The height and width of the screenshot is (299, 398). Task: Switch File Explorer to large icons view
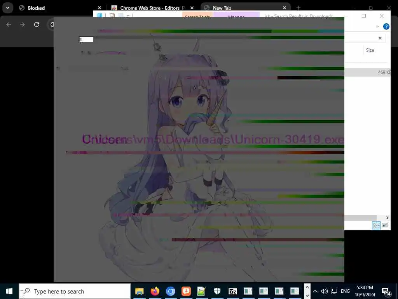click(385, 225)
